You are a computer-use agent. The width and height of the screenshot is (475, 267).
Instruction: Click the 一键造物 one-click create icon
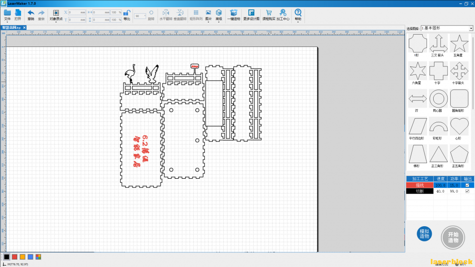pos(234,13)
